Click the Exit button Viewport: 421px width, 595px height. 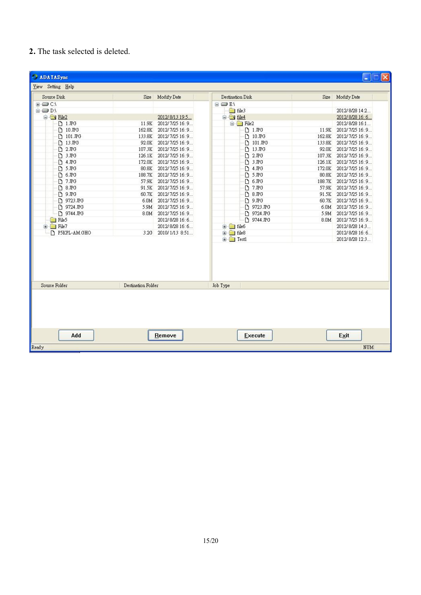coord(344,335)
